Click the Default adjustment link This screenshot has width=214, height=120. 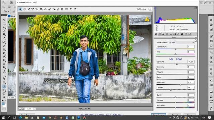pos(179,59)
